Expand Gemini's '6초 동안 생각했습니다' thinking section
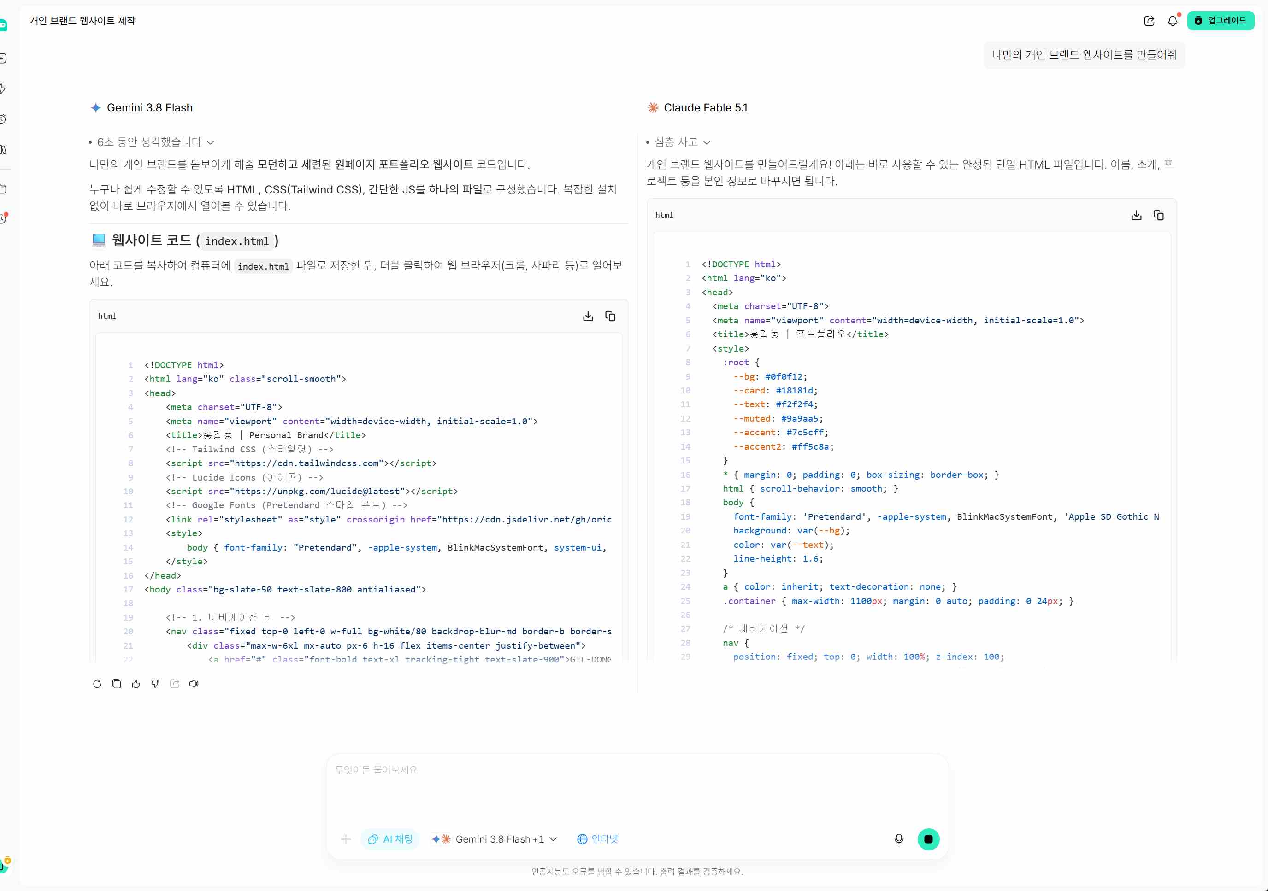 click(x=151, y=142)
